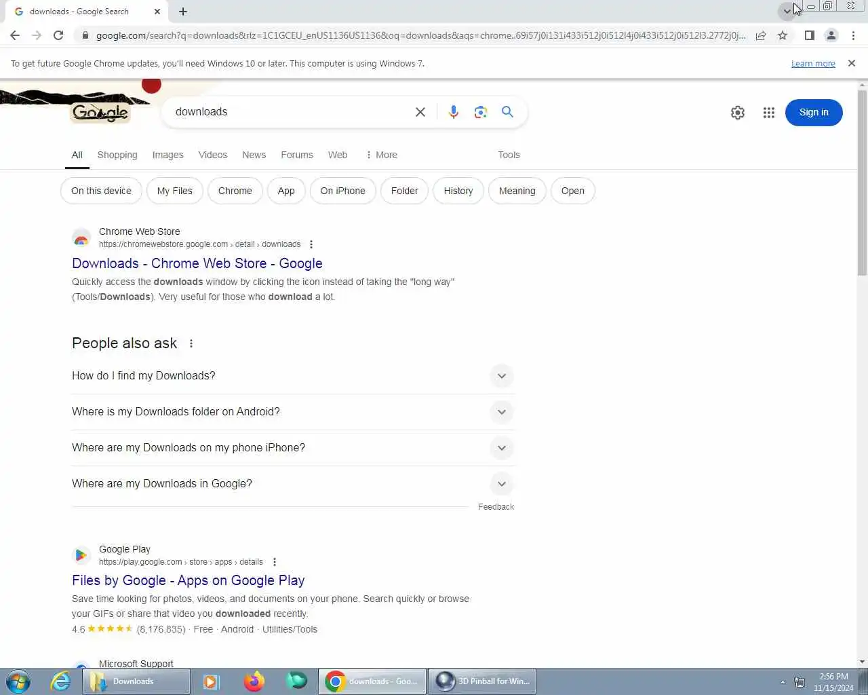This screenshot has height=695, width=868.
Task: Reload the current page
Action: 58,35
